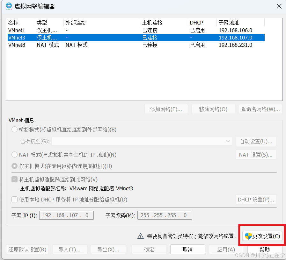Click the 确定 button
This screenshot has height=260, width=286.
(149, 249)
